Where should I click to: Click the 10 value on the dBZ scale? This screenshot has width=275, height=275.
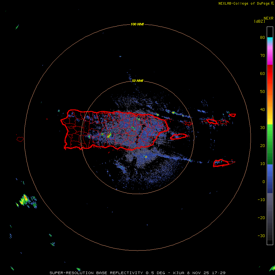point(262,164)
